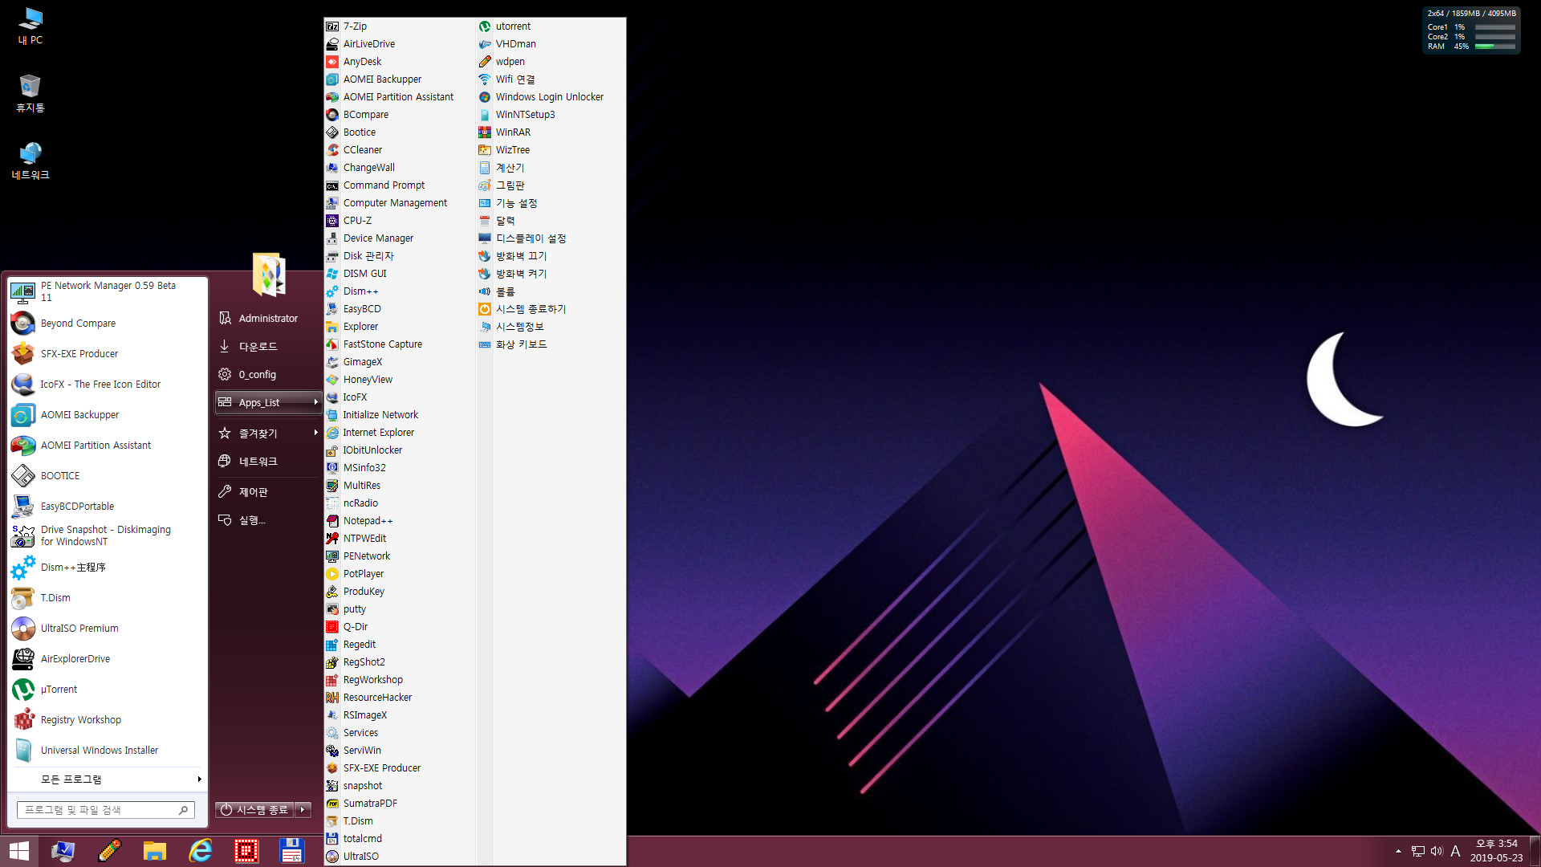Click the CPU and RAM monitor gadget
Screen dimensions: 1541x867
(1471, 31)
